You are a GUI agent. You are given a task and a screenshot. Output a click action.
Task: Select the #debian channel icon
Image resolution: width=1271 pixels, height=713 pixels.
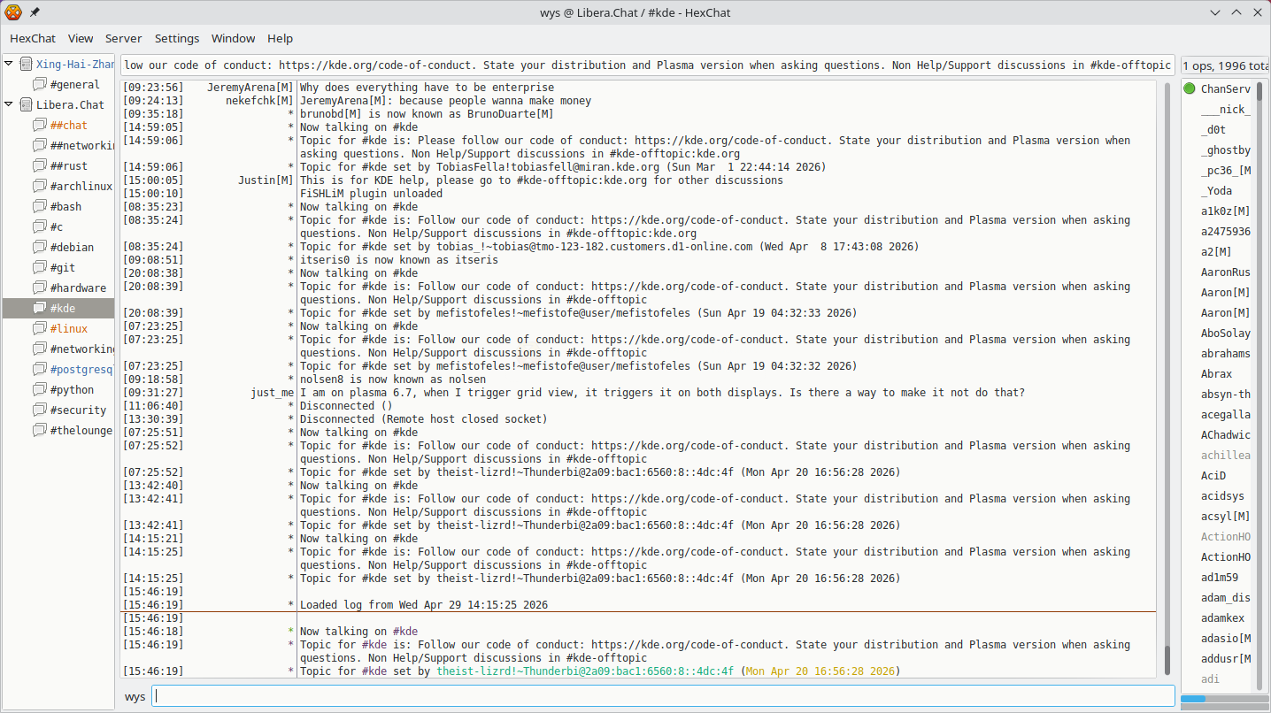[x=40, y=248]
